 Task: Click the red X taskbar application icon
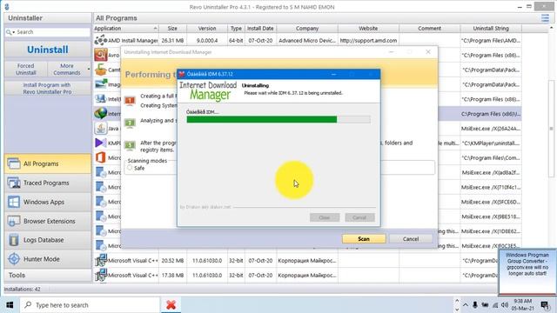(171, 305)
